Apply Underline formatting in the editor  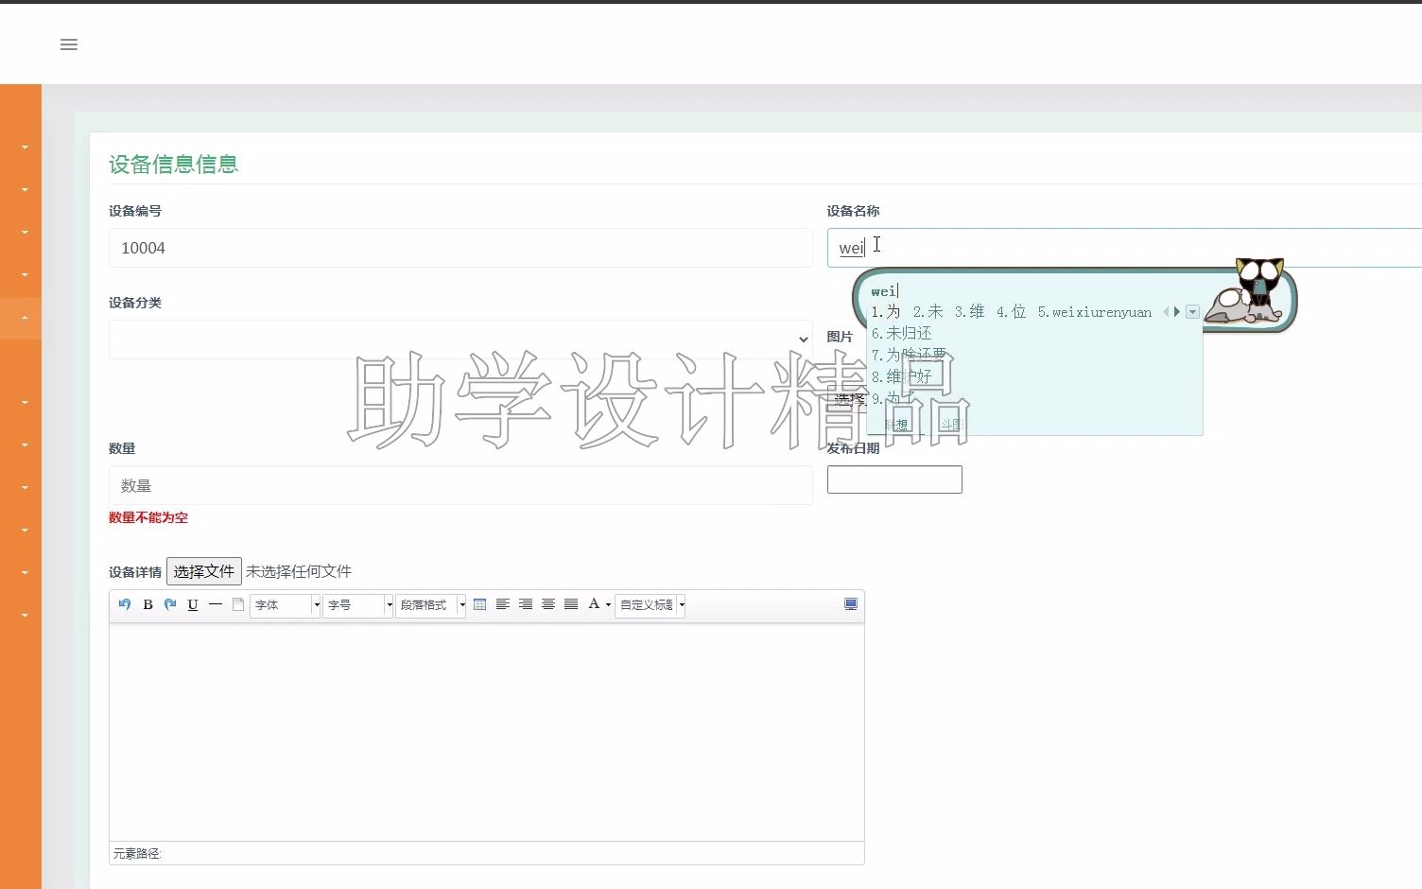(x=193, y=605)
